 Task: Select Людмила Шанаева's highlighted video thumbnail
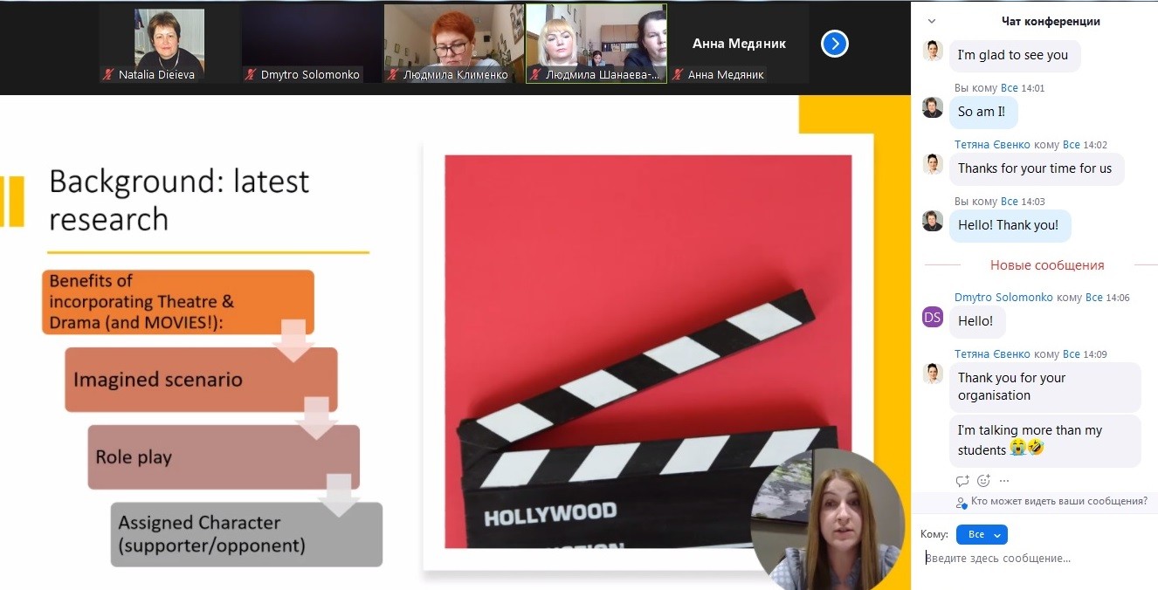[596, 45]
